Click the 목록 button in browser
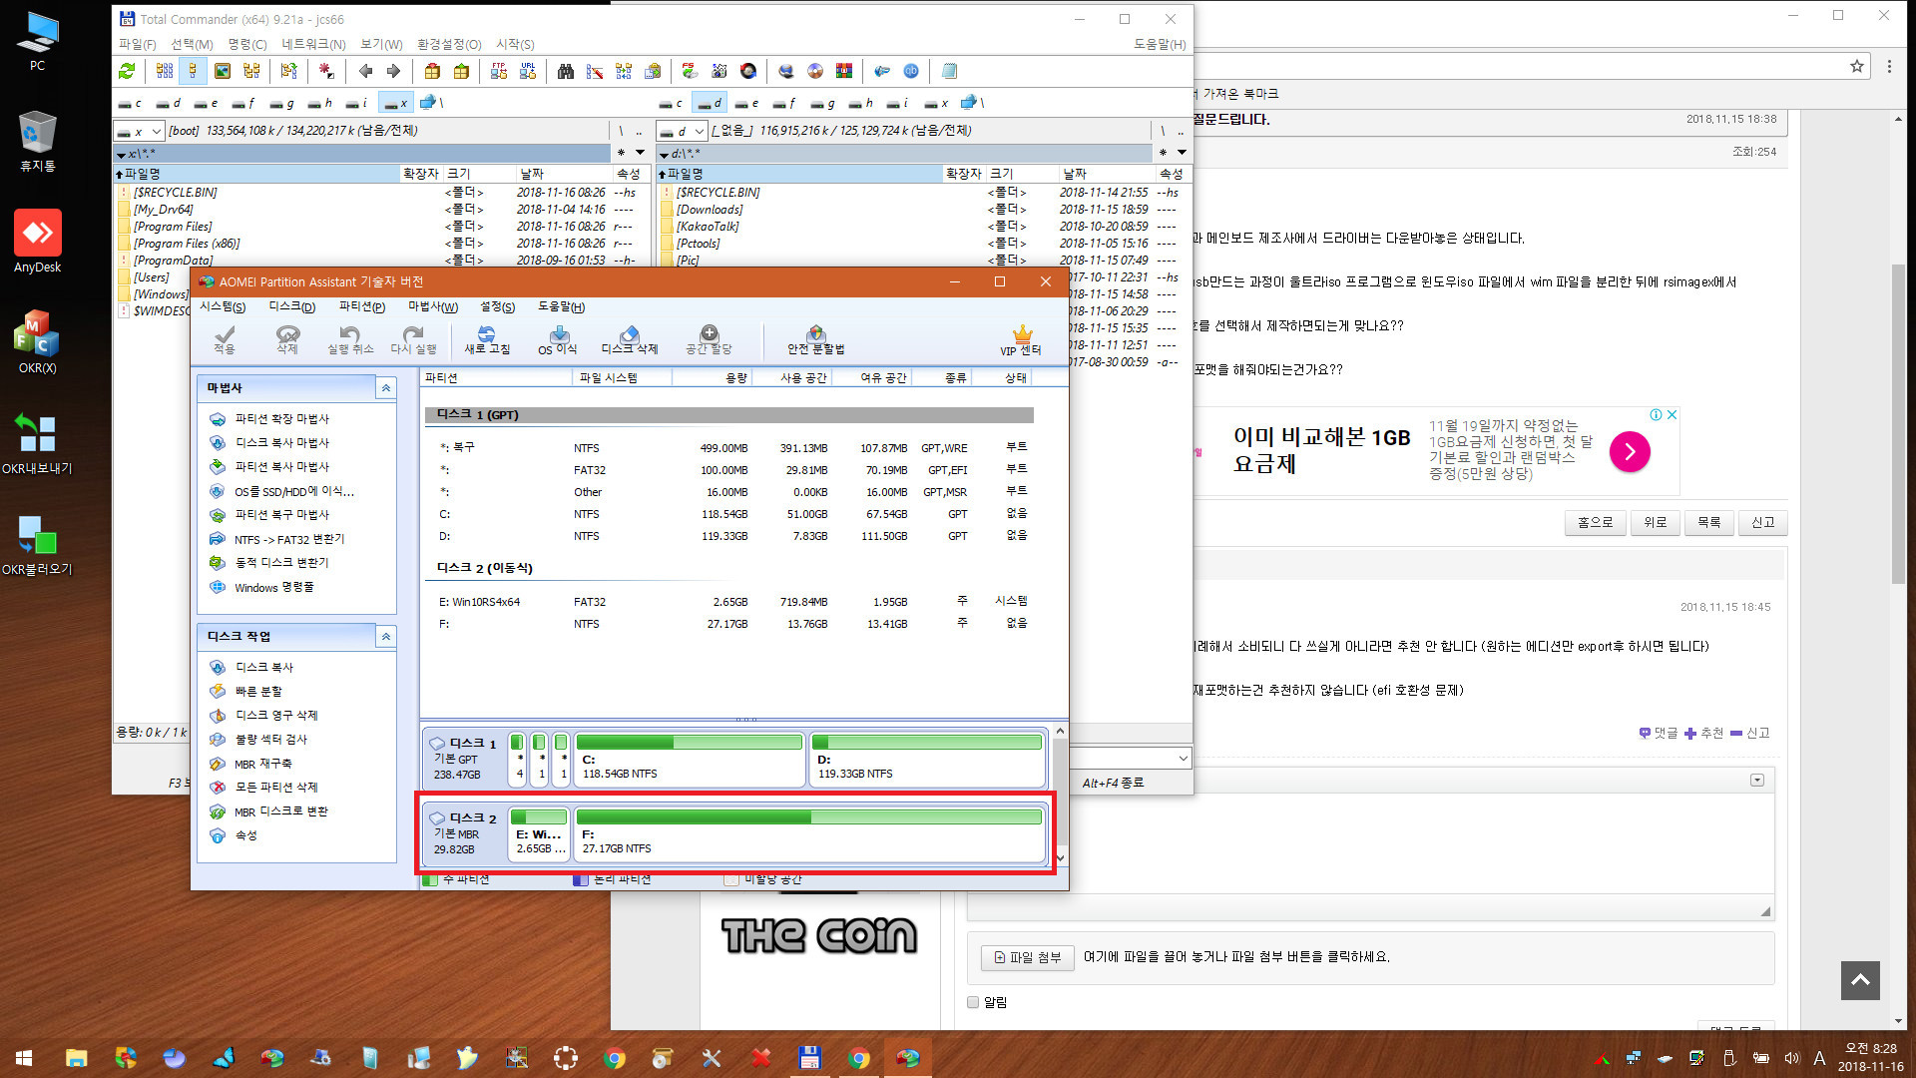Image resolution: width=1916 pixels, height=1078 pixels. 1709,522
